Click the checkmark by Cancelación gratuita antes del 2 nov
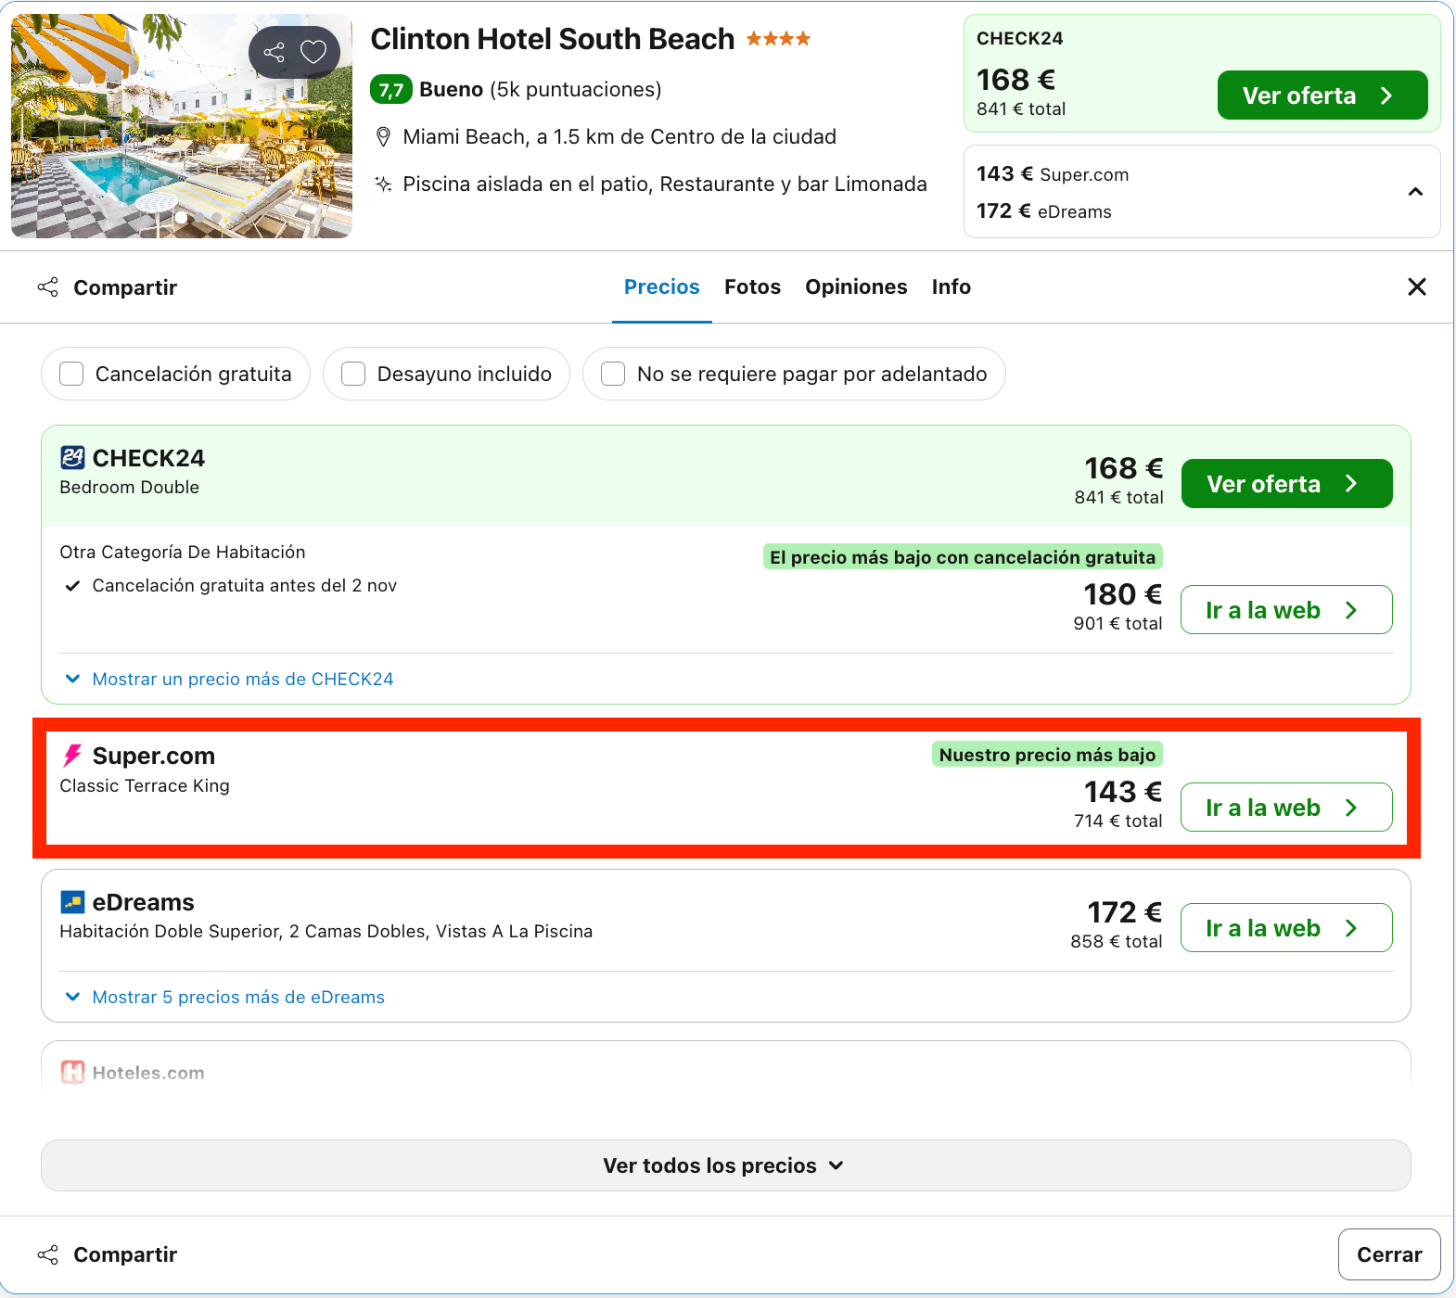The image size is (1456, 1298). 72,586
